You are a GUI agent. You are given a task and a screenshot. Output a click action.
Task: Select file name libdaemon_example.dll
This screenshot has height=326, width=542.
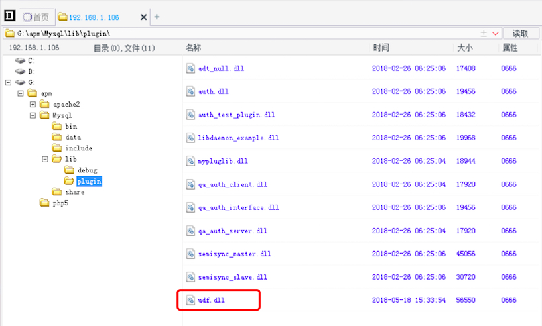pos(238,138)
